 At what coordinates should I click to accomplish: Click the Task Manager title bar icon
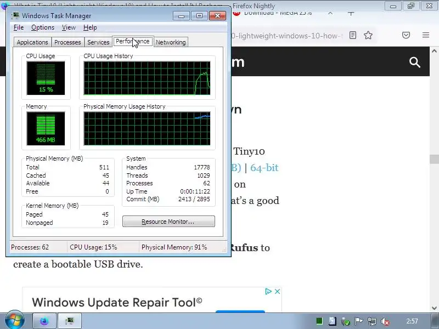tap(15, 16)
